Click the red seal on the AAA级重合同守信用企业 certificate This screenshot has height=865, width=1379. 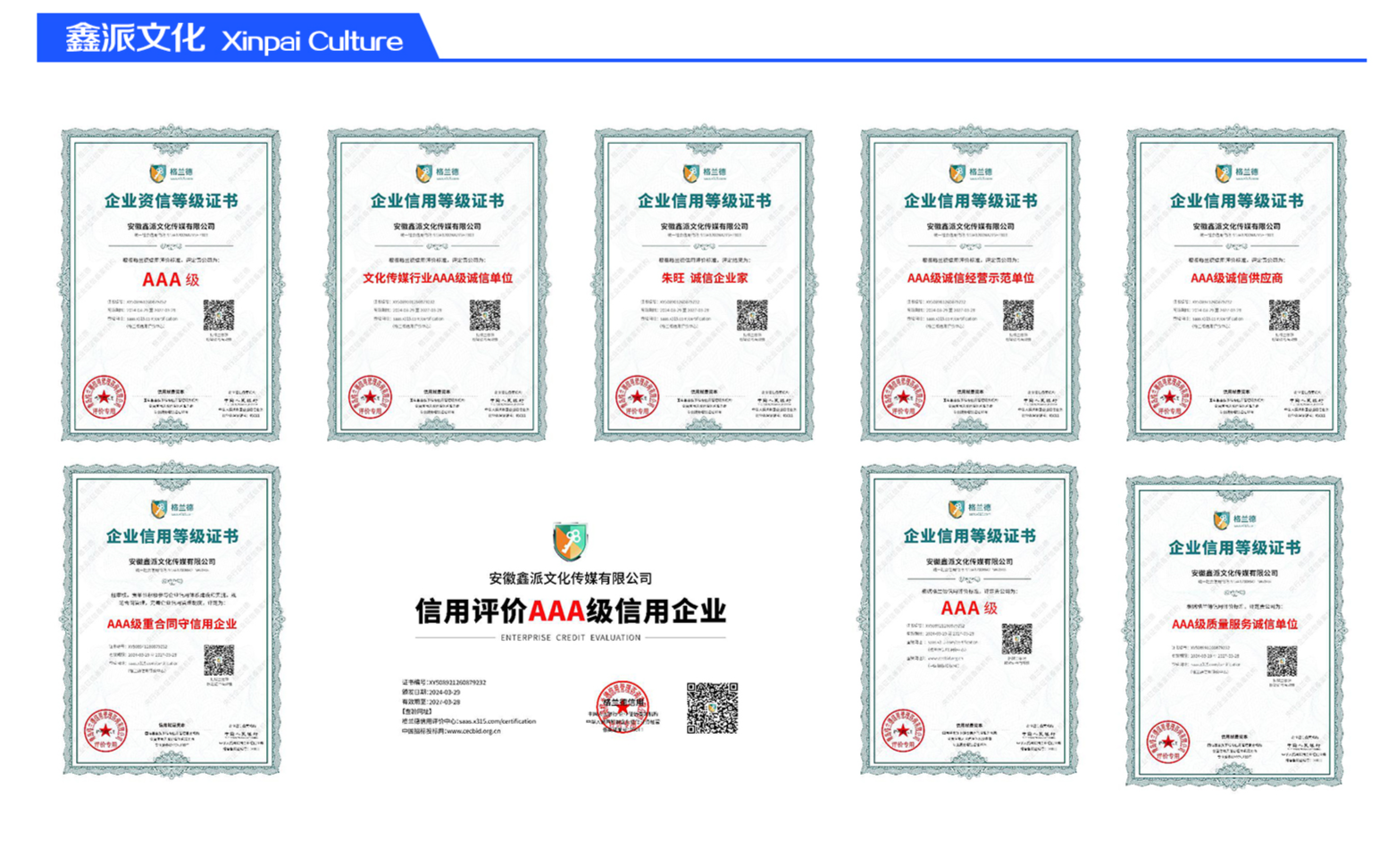coord(105,731)
